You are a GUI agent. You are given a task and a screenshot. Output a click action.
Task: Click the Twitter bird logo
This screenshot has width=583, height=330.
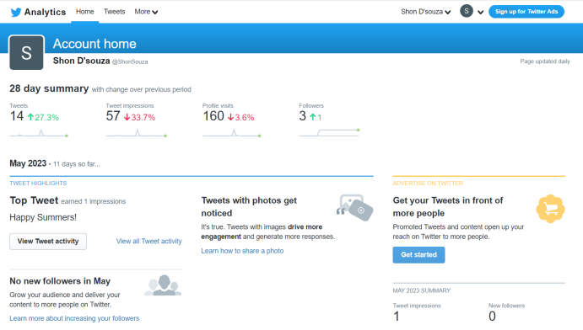[x=16, y=13]
